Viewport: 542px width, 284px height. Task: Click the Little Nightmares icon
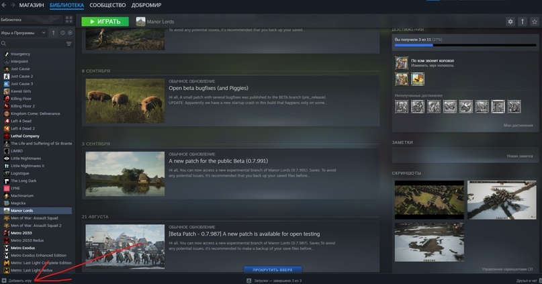[x=7, y=158]
